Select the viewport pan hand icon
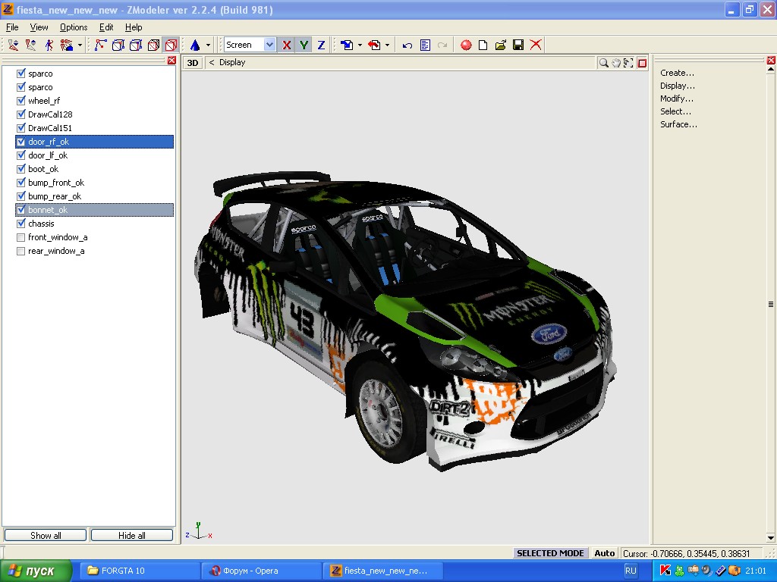The height and width of the screenshot is (582, 777). pos(616,63)
